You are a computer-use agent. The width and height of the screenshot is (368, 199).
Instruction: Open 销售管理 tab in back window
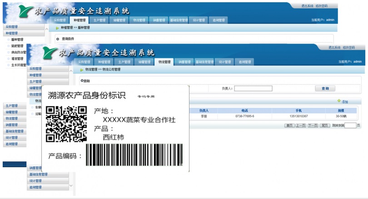point(159,20)
